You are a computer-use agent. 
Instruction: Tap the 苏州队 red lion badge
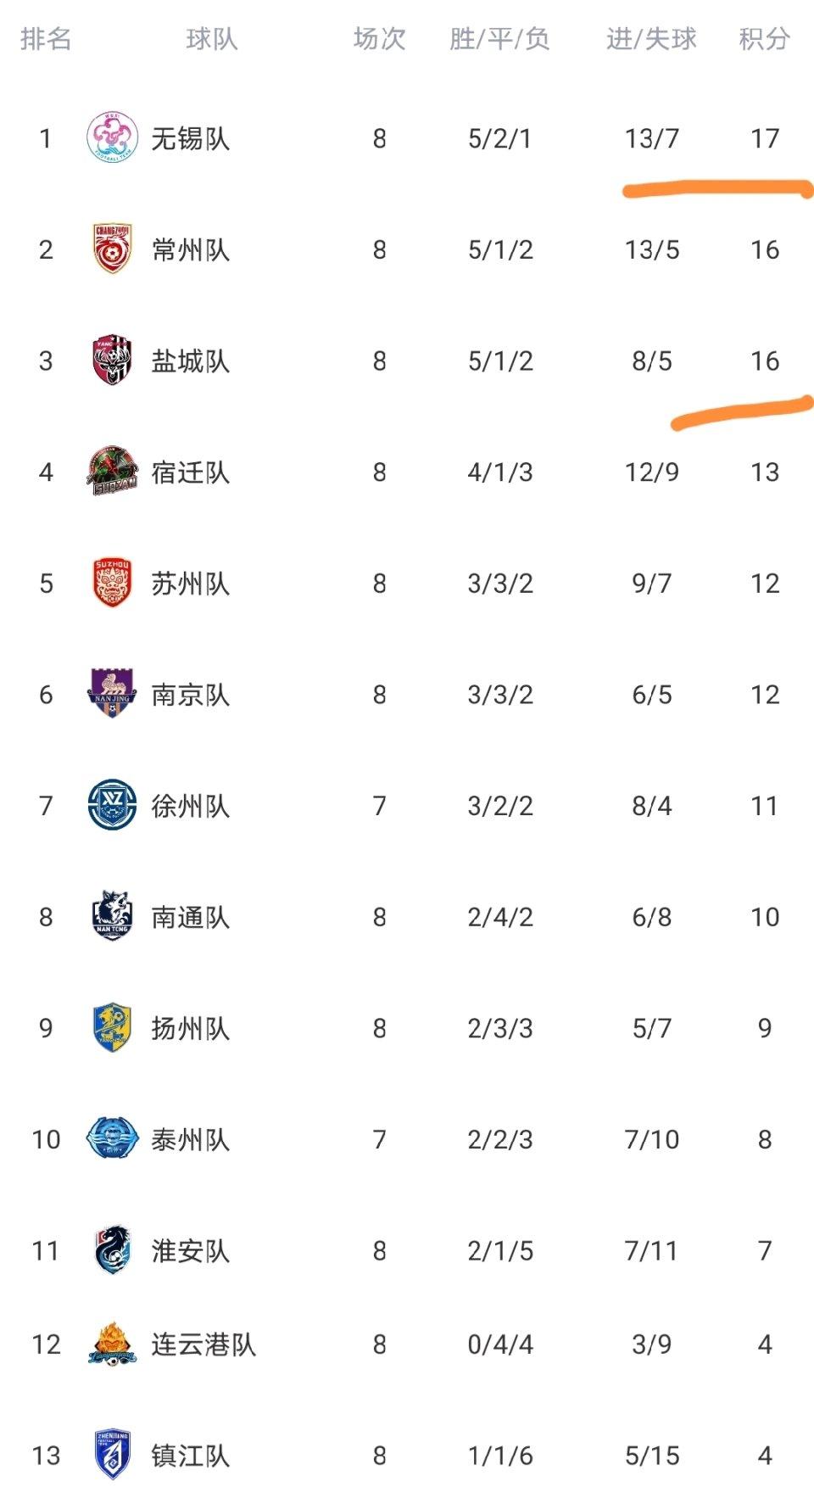point(113,583)
